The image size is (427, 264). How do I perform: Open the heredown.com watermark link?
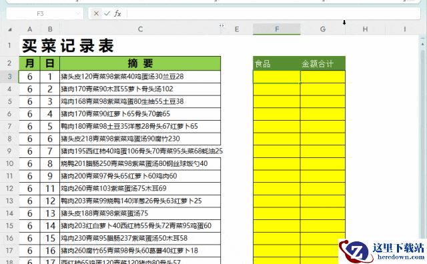point(382,251)
